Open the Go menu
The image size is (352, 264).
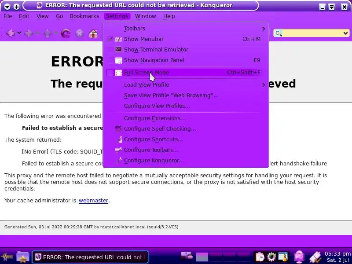tap(59, 16)
